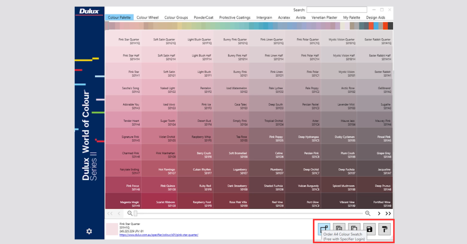This screenshot has width=467, height=244.
Task: Open the Avista tab
Action: tap(300, 18)
